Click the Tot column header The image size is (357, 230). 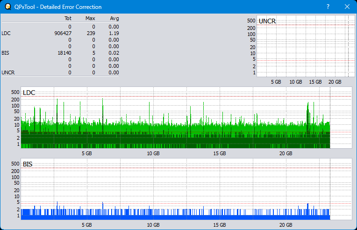pyautogui.click(x=68, y=18)
